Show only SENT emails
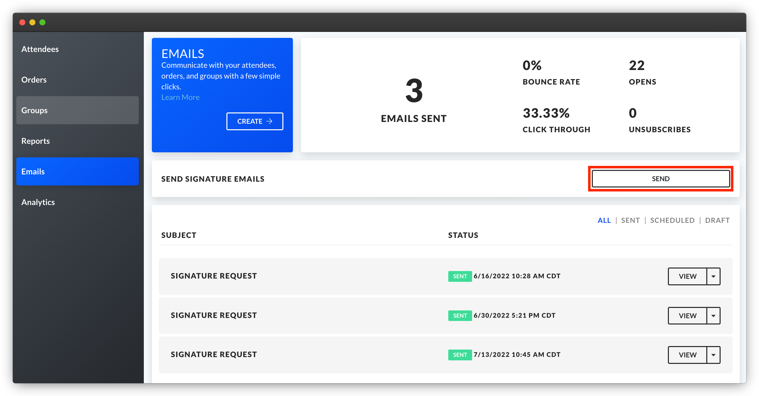759x396 pixels. (x=630, y=220)
